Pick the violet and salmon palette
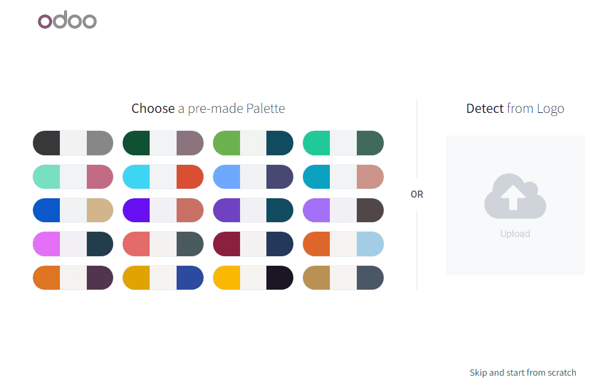The height and width of the screenshot is (390, 613). point(163,210)
